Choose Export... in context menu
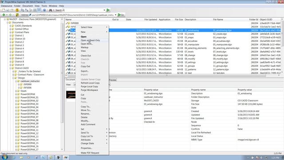The height and width of the screenshot is (160, 284). pyautogui.click(x=92, y=71)
